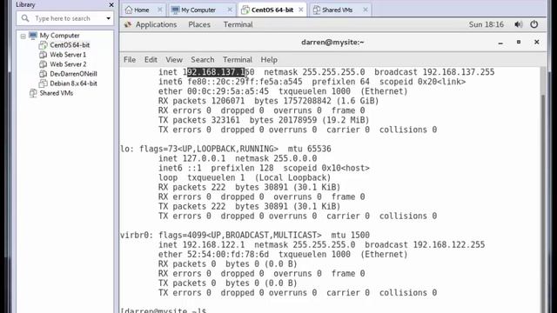Open the Sun 18:16 clock
The height and width of the screenshot is (313, 557).
coord(487,24)
